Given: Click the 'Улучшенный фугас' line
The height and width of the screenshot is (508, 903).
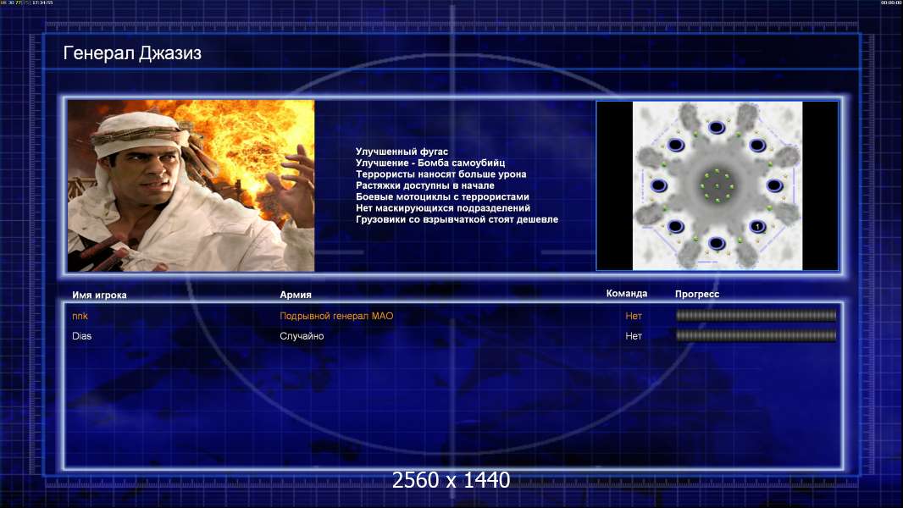Looking at the screenshot, I should 402,152.
